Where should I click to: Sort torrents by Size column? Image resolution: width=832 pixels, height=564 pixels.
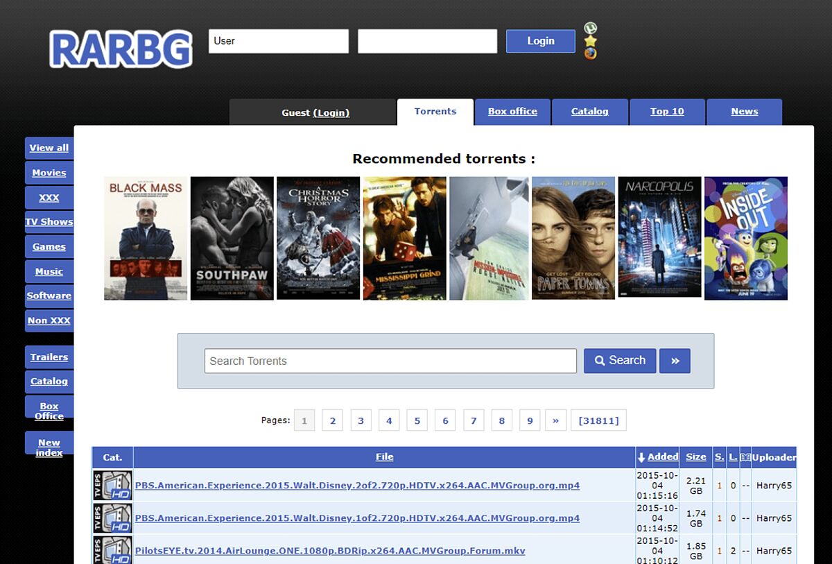tap(696, 457)
